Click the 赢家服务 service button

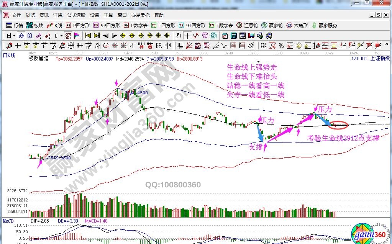point(325,25)
